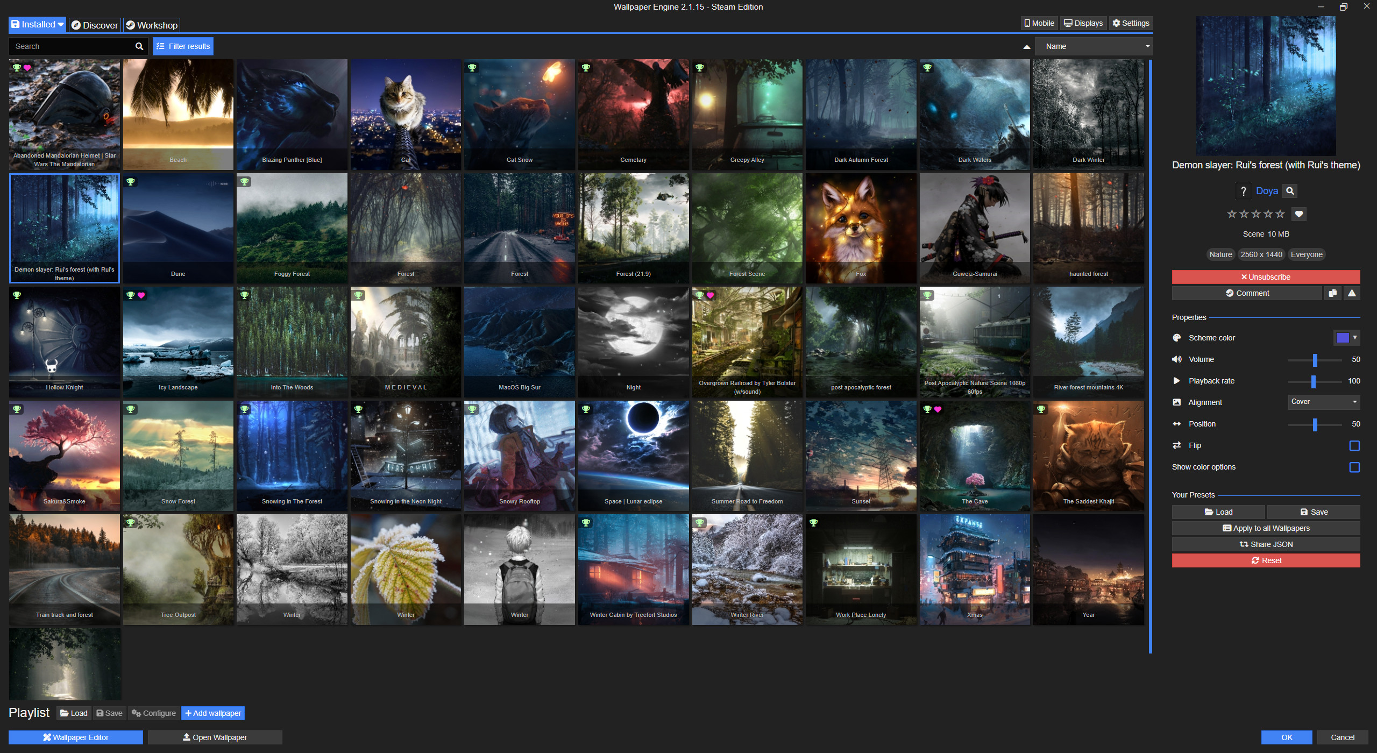The width and height of the screenshot is (1377, 753).
Task: Click Add wallpaper in Playlist
Action: coord(213,713)
